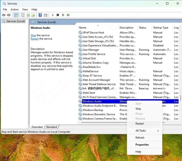Select Services (Local) in console tree

[x=14, y=21]
